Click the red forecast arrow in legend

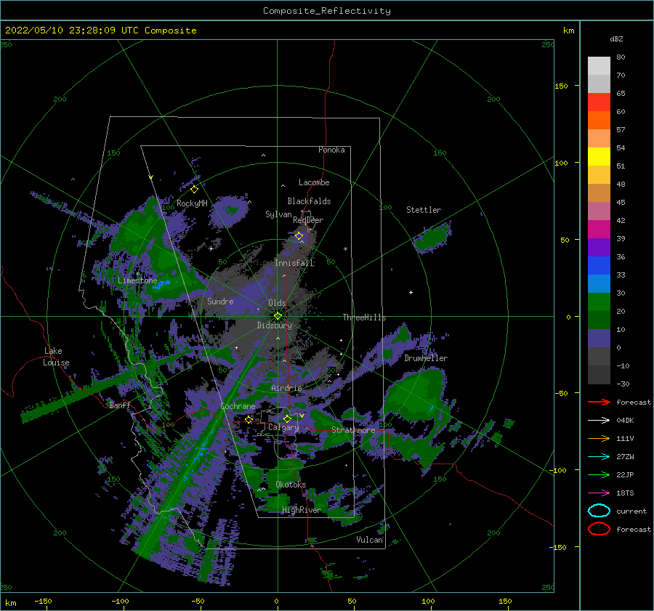click(x=599, y=402)
